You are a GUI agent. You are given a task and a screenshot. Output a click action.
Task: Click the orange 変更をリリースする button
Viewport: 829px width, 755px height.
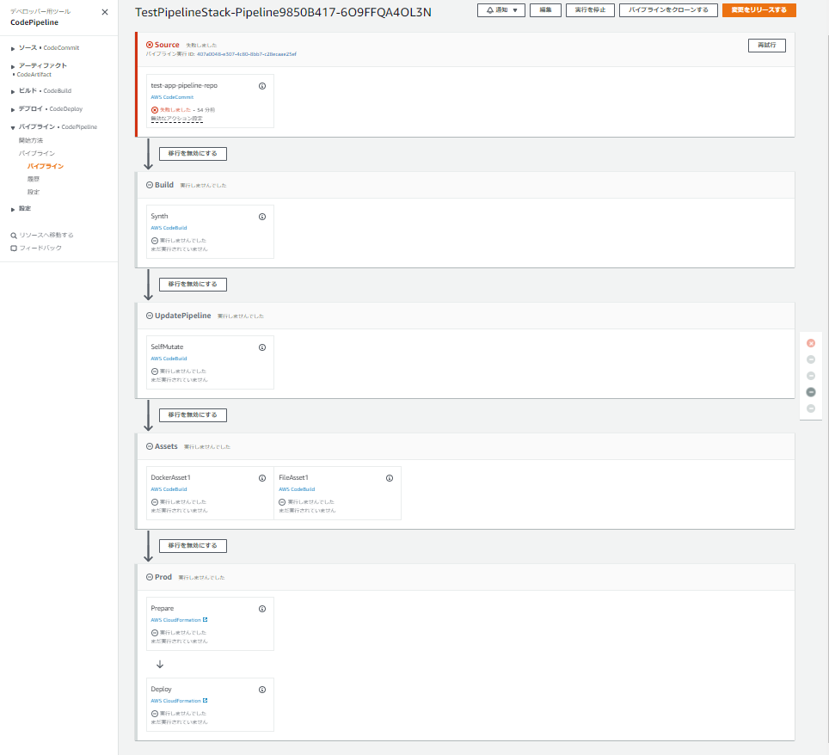pyautogui.click(x=758, y=10)
